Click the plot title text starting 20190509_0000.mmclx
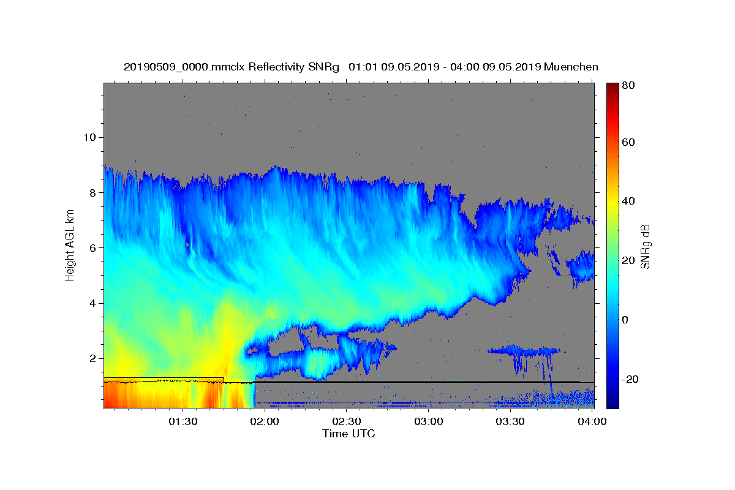This screenshot has width=735, height=490. (x=361, y=67)
